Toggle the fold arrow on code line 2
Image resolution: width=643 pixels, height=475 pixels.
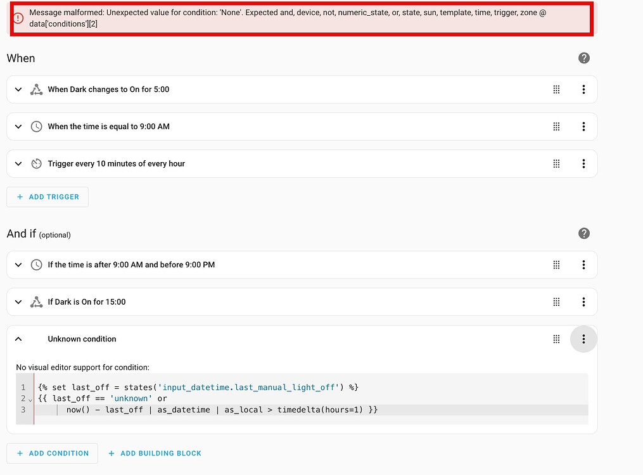(x=30, y=400)
